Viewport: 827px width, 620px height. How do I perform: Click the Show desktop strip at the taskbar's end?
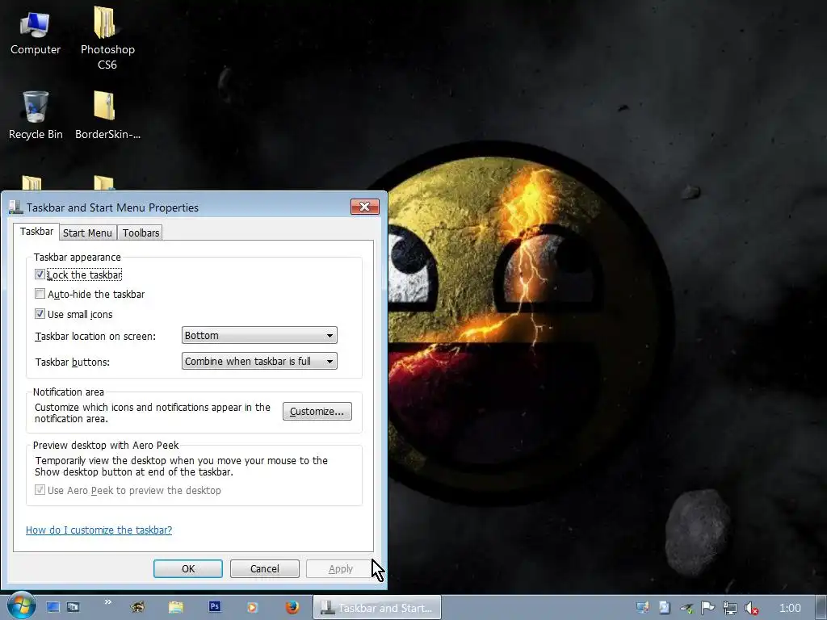[821, 607]
